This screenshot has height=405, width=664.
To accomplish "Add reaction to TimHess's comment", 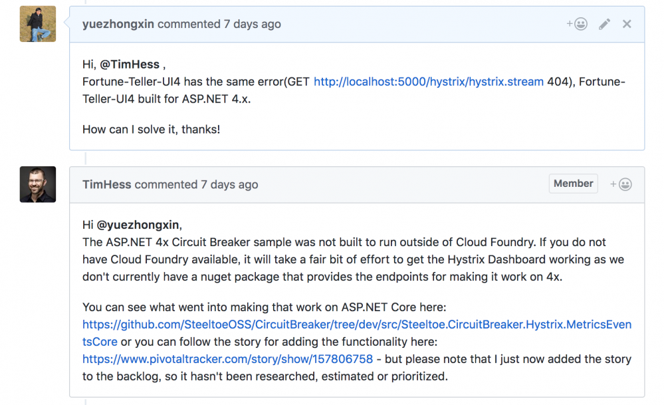I will pos(621,184).
